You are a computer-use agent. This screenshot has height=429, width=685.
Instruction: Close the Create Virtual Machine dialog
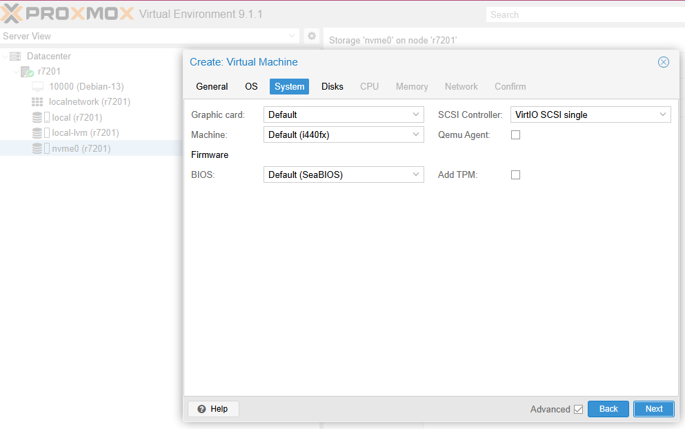click(x=663, y=62)
